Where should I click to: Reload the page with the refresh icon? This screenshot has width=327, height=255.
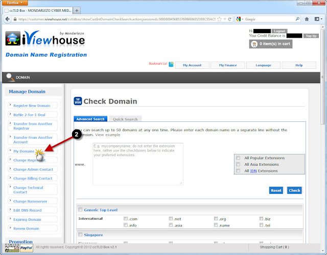point(229,19)
